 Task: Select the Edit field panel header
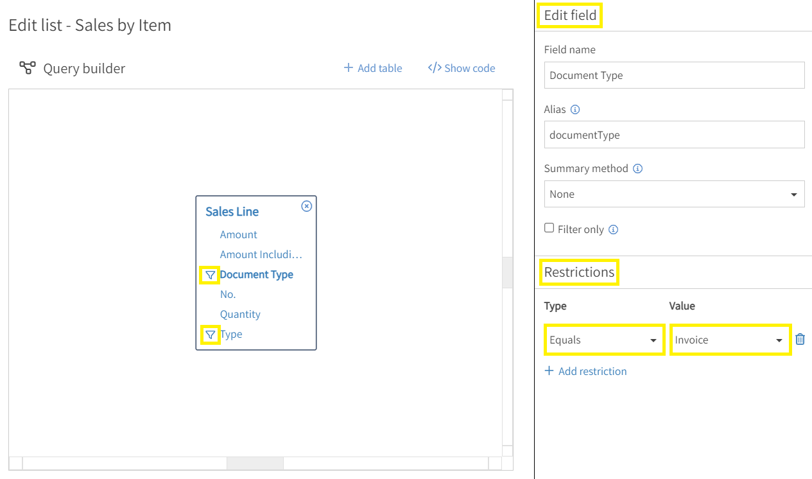point(570,15)
